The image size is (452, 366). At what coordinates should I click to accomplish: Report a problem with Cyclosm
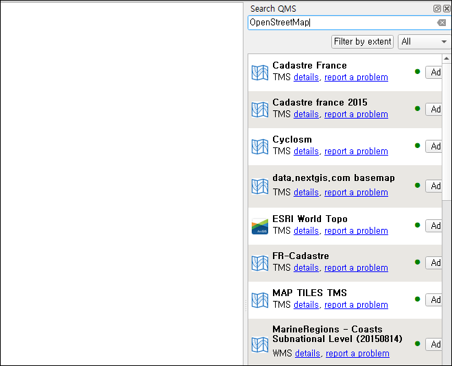point(356,151)
